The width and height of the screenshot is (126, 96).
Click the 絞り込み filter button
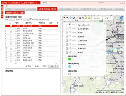click(x=34, y=19)
